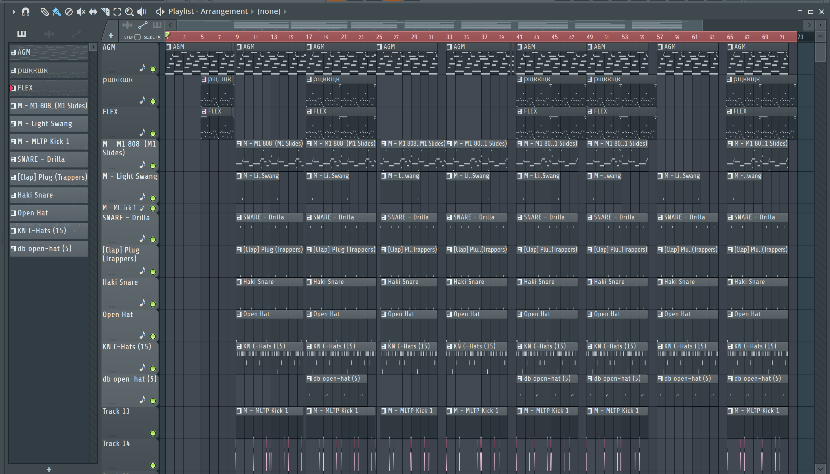Open Playlist options menu arrow

pos(13,12)
